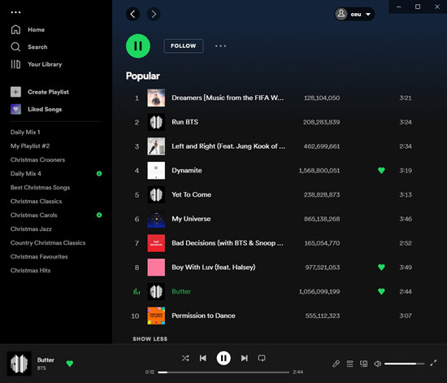Select the Run BTS track title
The width and height of the screenshot is (447, 383).
[184, 122]
